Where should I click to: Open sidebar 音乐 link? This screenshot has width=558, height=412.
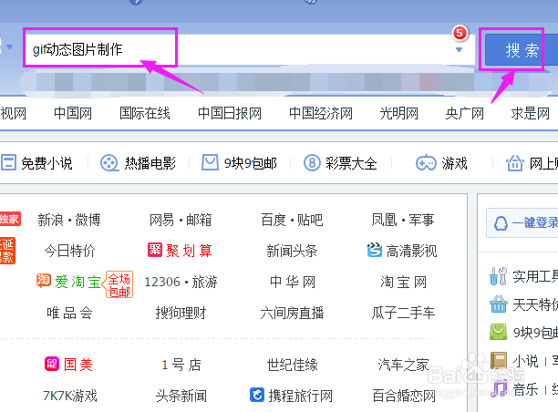pos(525,389)
